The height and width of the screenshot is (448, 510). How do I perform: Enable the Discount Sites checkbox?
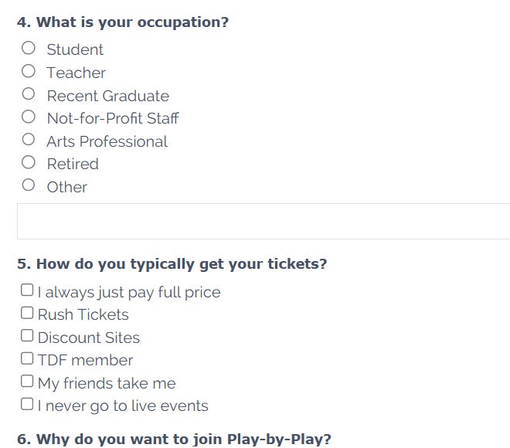click(x=27, y=336)
